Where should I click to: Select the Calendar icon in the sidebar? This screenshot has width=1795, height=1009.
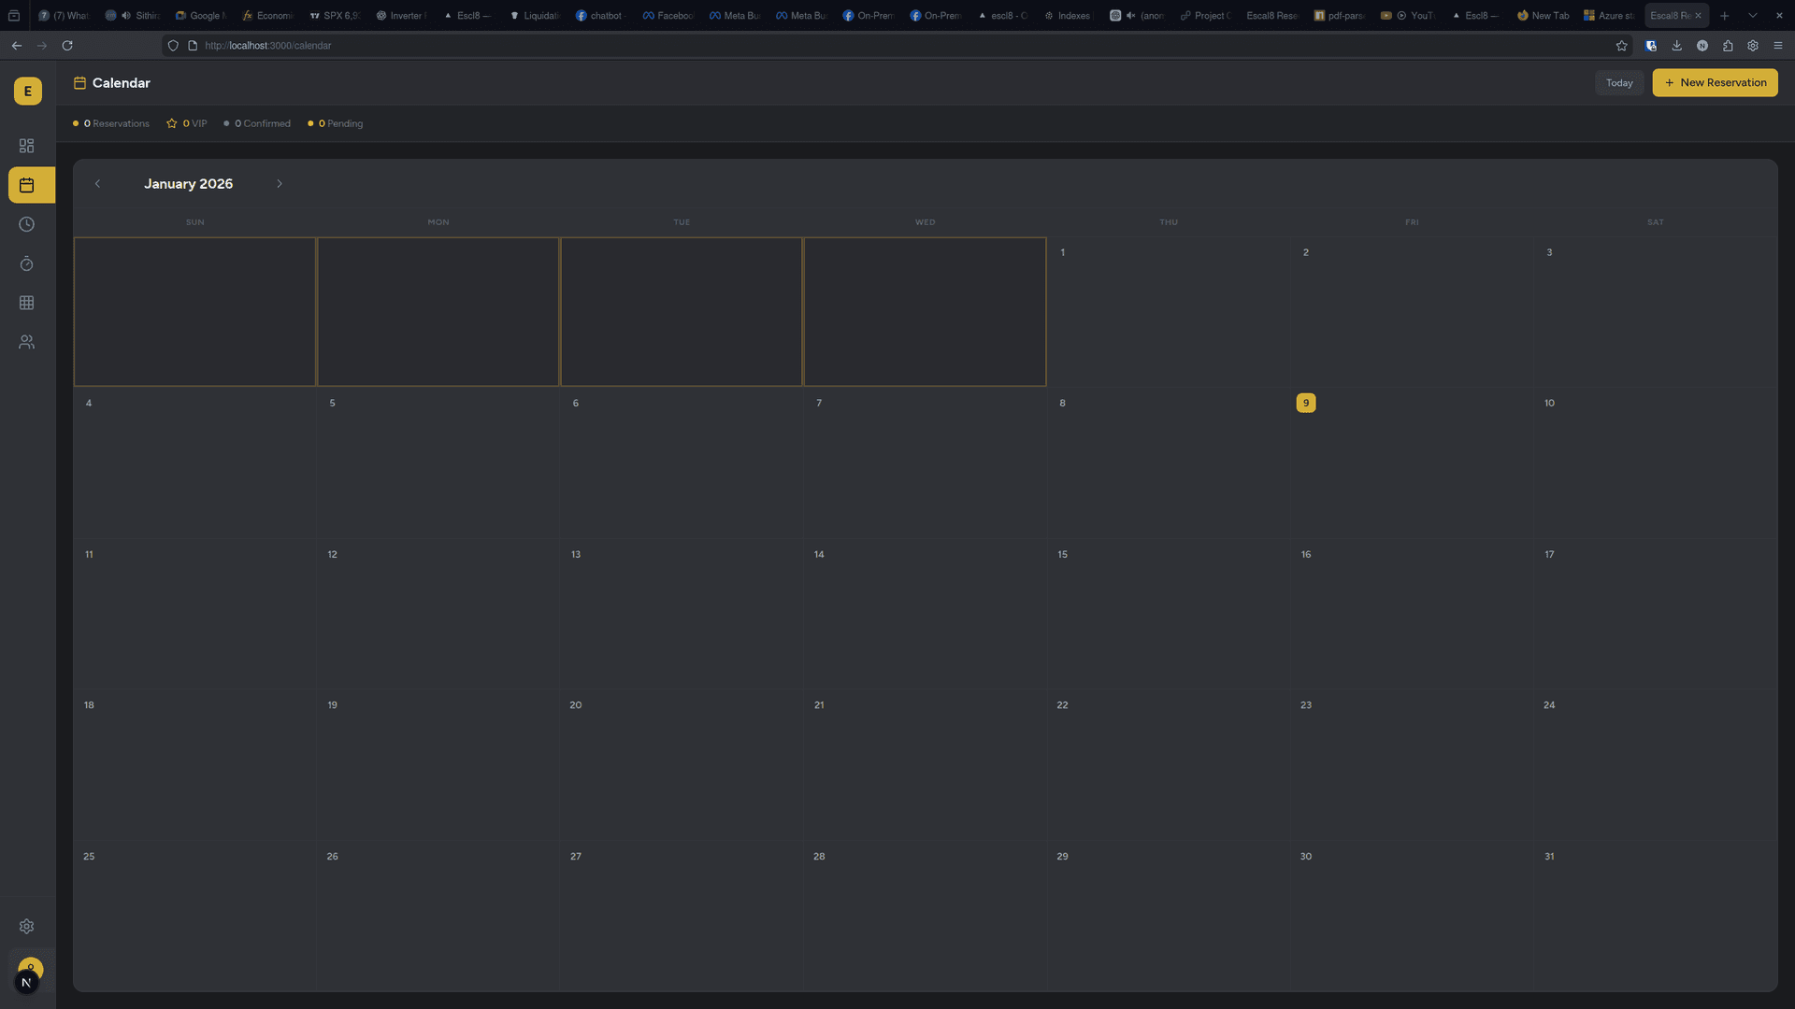26,185
